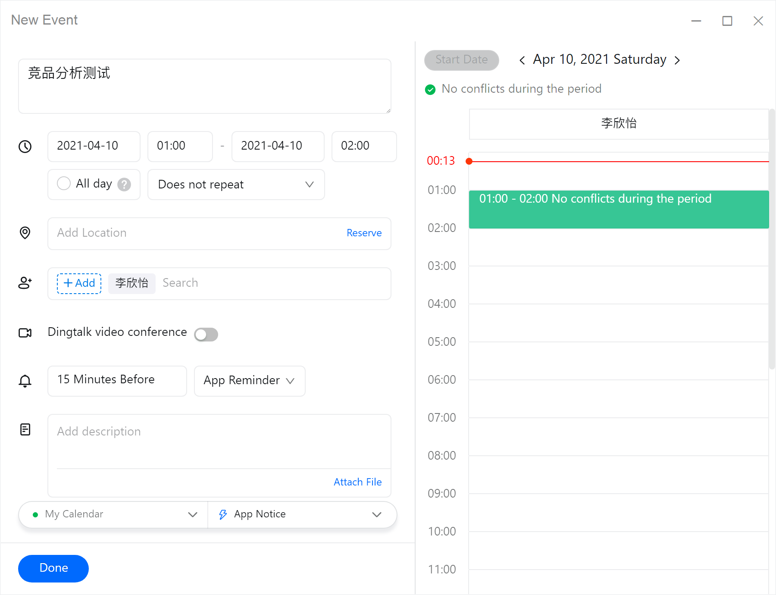Click the Attach File link

[x=357, y=482]
